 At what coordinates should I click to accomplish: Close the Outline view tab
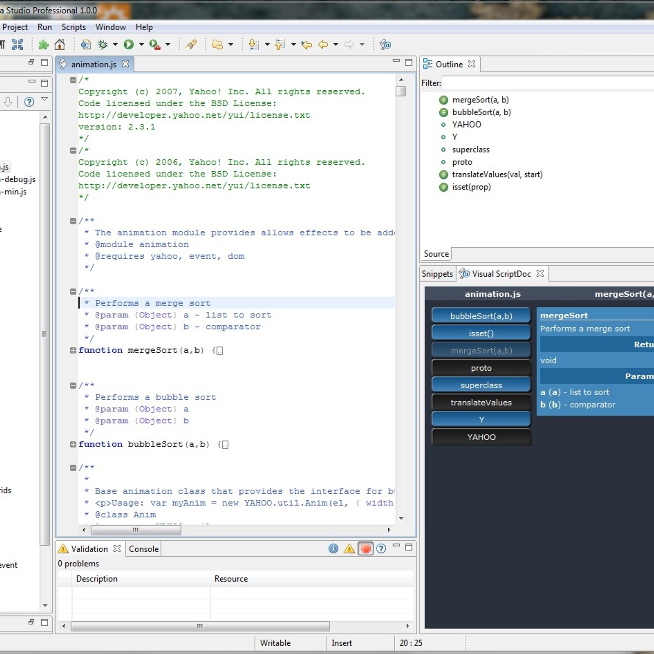point(472,64)
